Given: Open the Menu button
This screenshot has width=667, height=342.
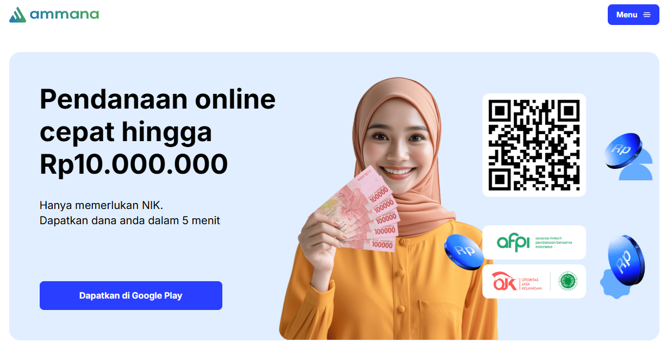Looking at the screenshot, I should [633, 15].
